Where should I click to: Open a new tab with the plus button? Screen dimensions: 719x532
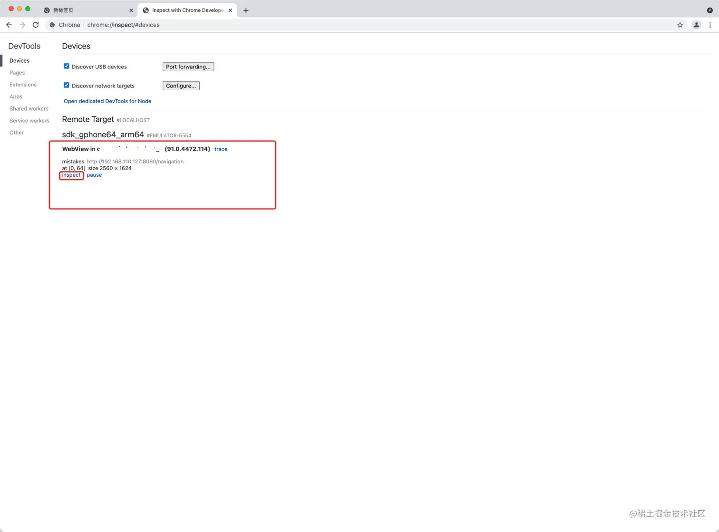click(246, 10)
